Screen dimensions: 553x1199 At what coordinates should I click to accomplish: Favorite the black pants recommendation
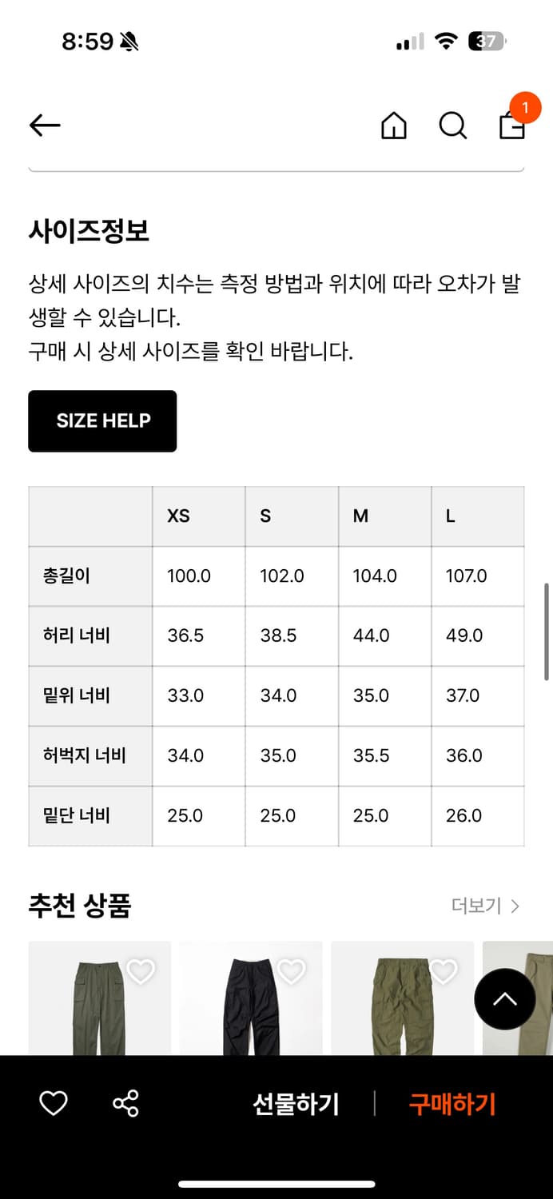293,971
